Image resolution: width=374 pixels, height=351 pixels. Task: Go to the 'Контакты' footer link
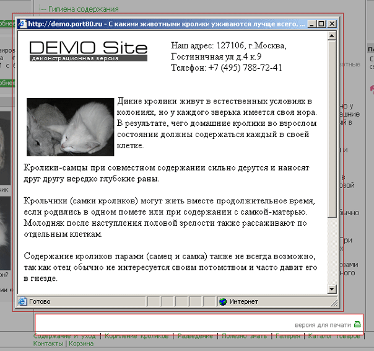click(x=48, y=344)
